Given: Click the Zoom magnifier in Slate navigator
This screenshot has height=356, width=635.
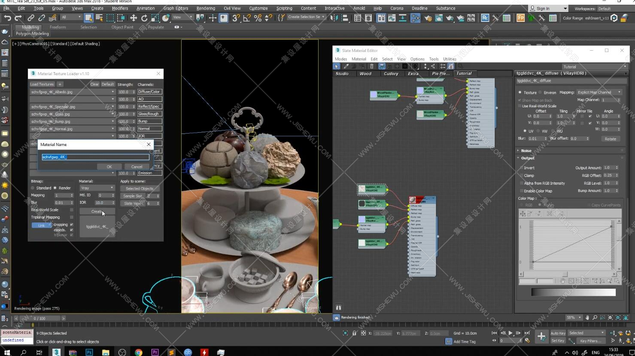Looking at the screenshot, I should click(595, 317).
